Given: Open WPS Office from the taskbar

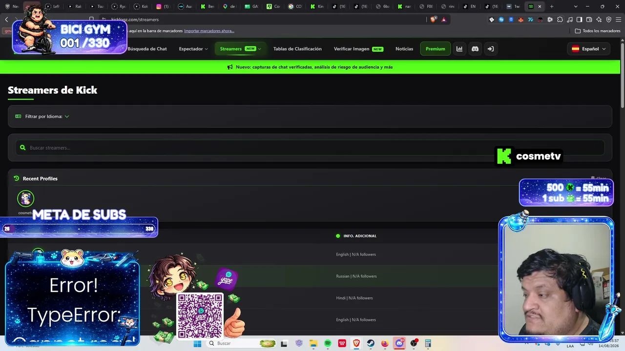Looking at the screenshot, I should (x=342, y=343).
